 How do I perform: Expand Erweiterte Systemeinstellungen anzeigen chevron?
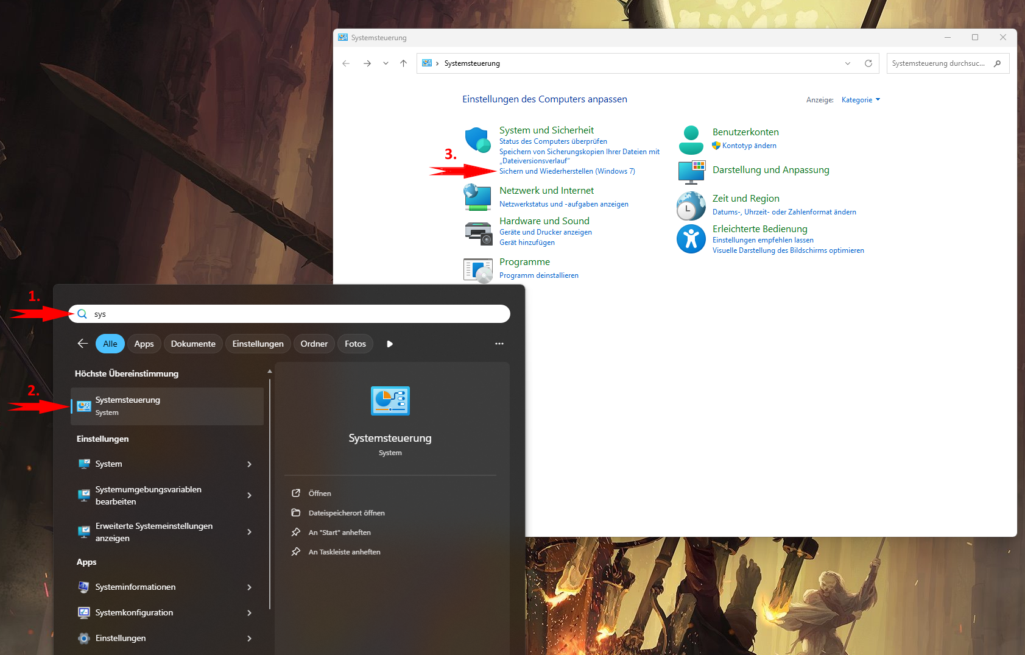pyautogui.click(x=249, y=532)
